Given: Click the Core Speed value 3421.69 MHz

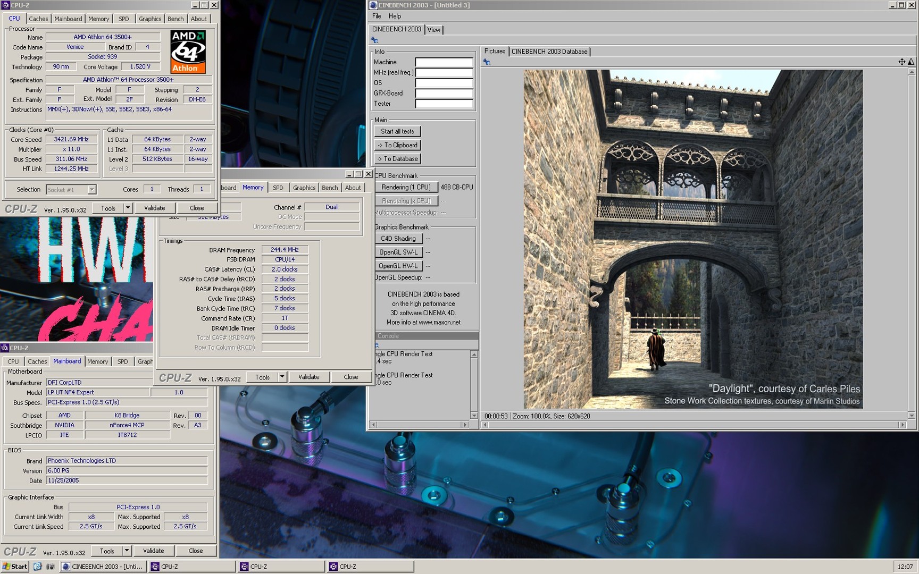Looking at the screenshot, I should pyautogui.click(x=71, y=139).
